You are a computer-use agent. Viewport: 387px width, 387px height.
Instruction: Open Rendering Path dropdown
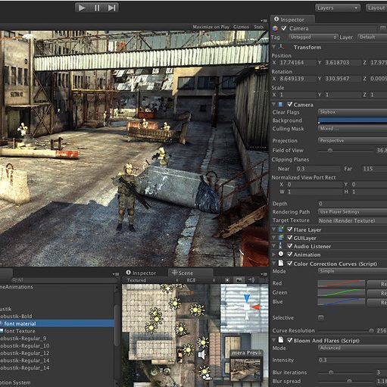pos(352,212)
